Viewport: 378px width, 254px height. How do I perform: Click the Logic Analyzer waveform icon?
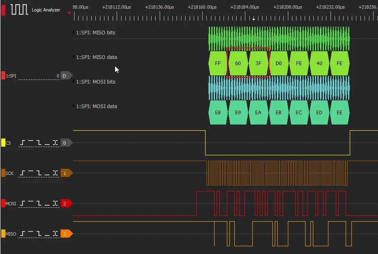pyautogui.click(x=19, y=10)
